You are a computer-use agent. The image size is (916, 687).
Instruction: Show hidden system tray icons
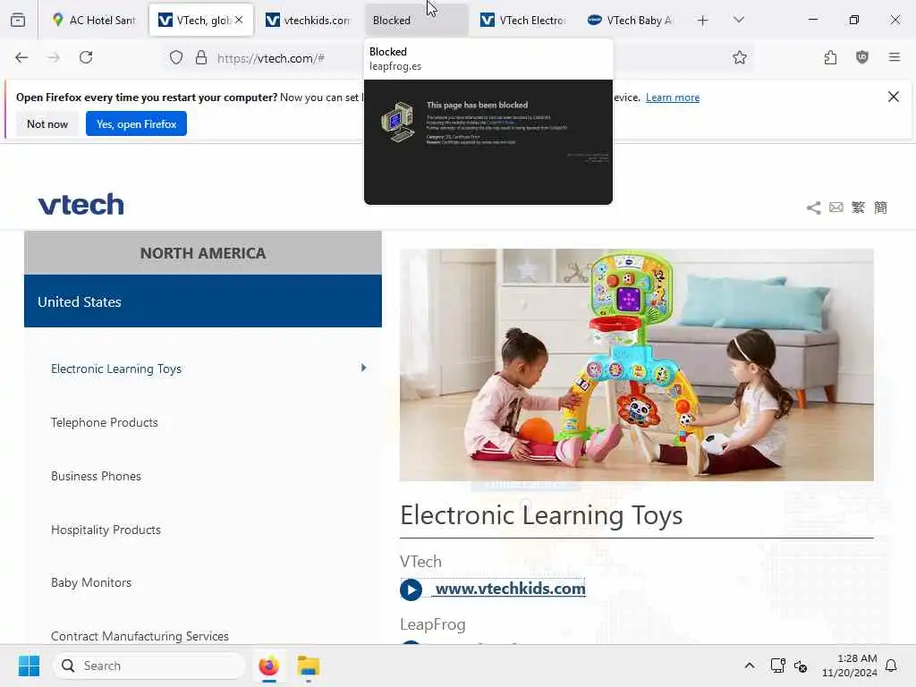(x=750, y=666)
